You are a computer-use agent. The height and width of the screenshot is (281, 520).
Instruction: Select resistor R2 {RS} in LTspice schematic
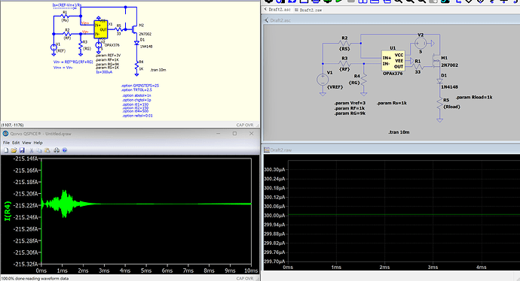coord(345,43)
